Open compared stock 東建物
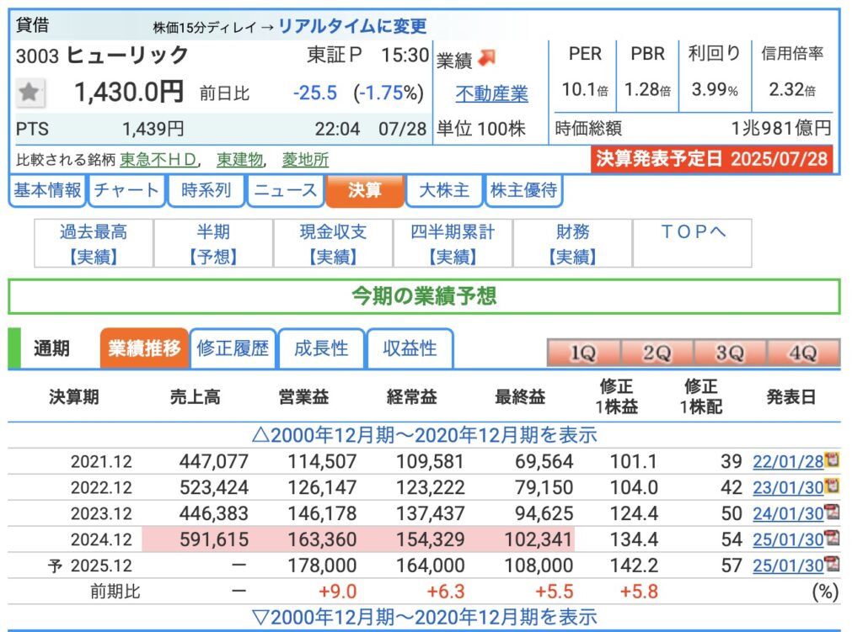The height and width of the screenshot is (632, 863). [x=240, y=160]
